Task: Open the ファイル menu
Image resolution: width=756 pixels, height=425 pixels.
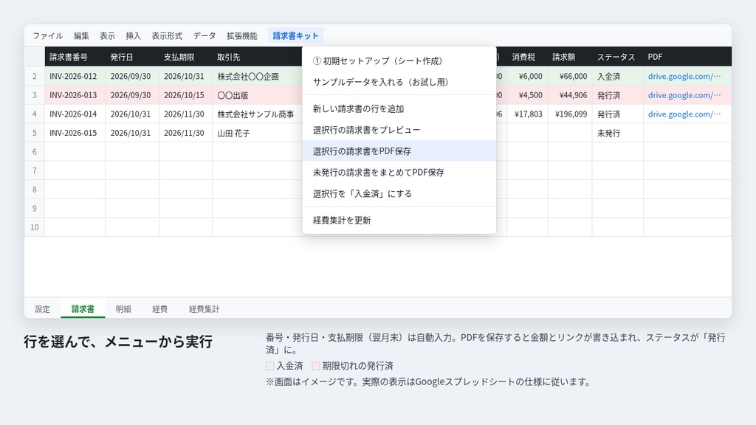Action: point(48,35)
